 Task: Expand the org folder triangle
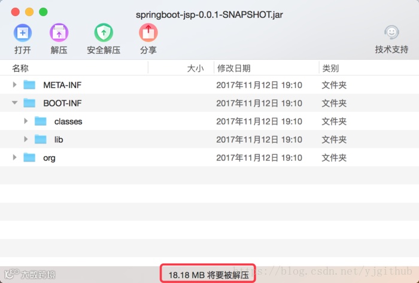(x=15, y=157)
